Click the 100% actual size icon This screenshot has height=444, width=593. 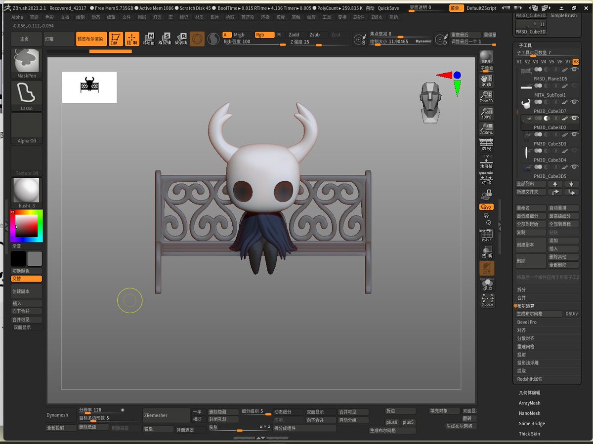(487, 113)
